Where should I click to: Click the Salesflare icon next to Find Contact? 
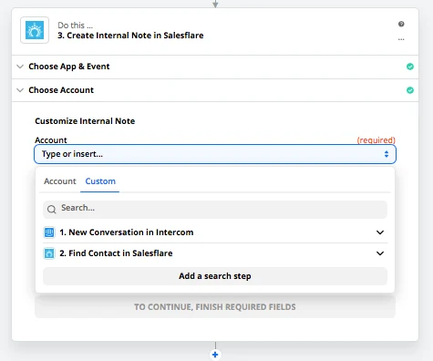pos(49,253)
